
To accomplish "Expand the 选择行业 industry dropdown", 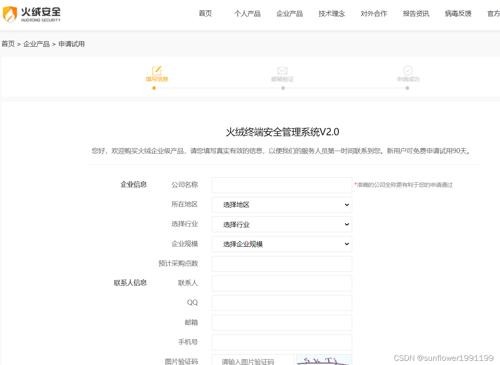I will [282, 224].
